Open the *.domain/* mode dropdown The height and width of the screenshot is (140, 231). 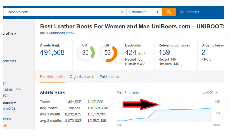[144, 12]
